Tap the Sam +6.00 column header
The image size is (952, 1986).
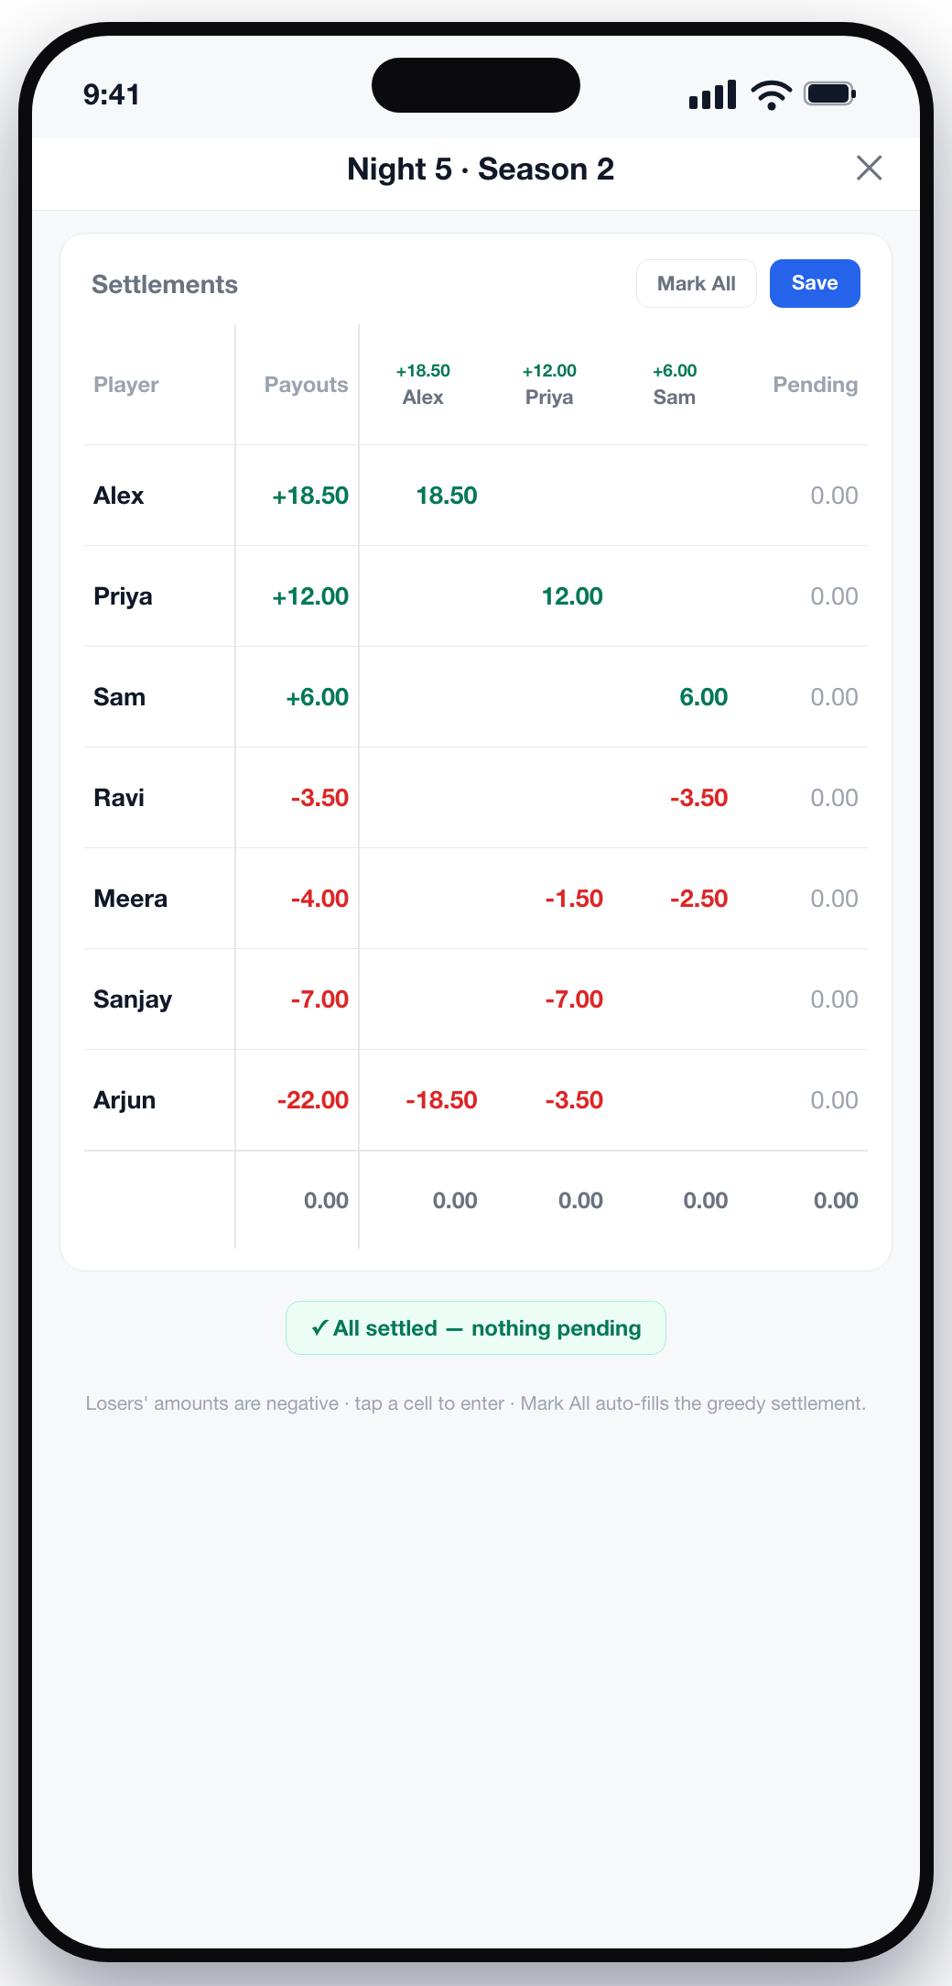tap(675, 384)
